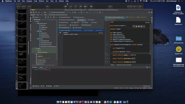Image resolution: width=185 pixels, height=104 pixels.
Task: Open file preview in Chrome browser icon
Action: coord(136,26)
